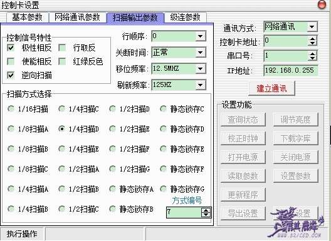
Task: Open the 级连参数 tab
Action: [x=185, y=18]
